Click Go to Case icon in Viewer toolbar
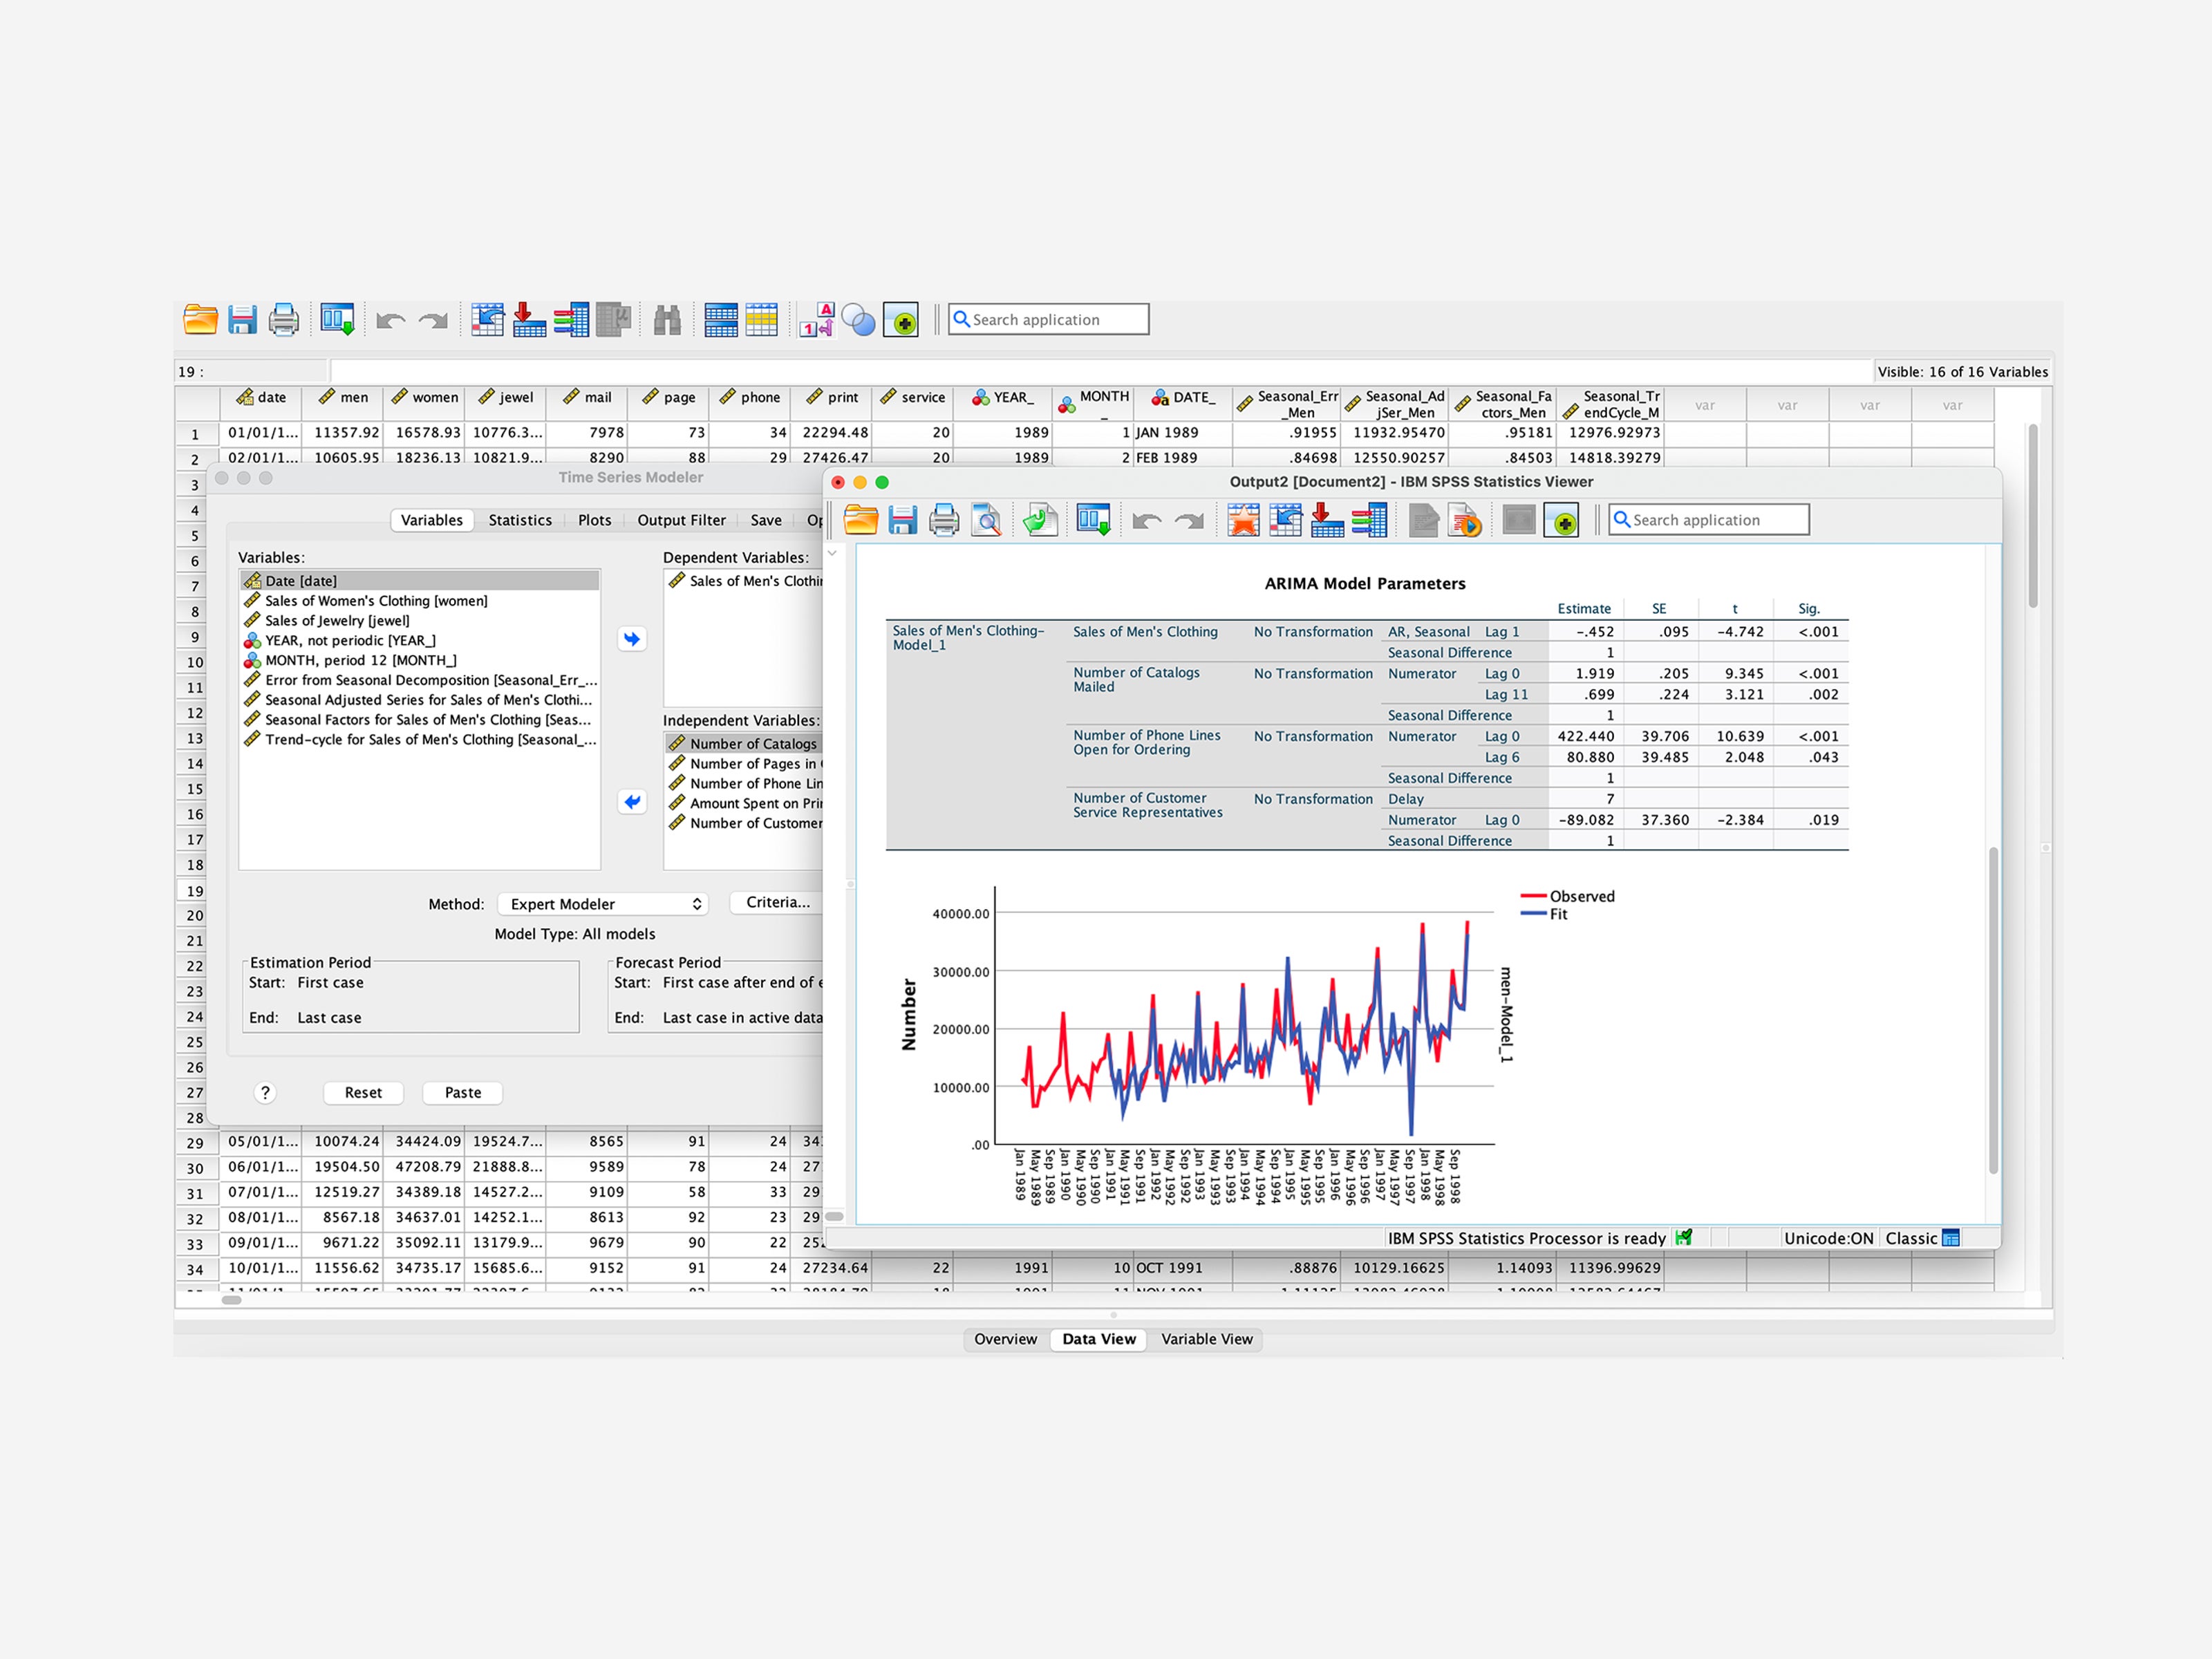This screenshot has height=1659, width=2212. pyautogui.click(x=1285, y=520)
